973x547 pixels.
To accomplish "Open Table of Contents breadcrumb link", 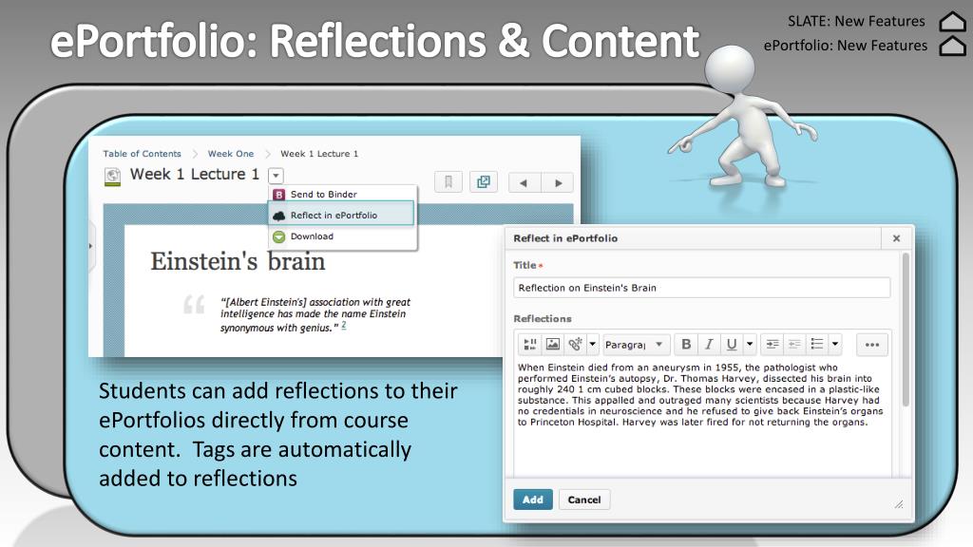I will (x=143, y=153).
